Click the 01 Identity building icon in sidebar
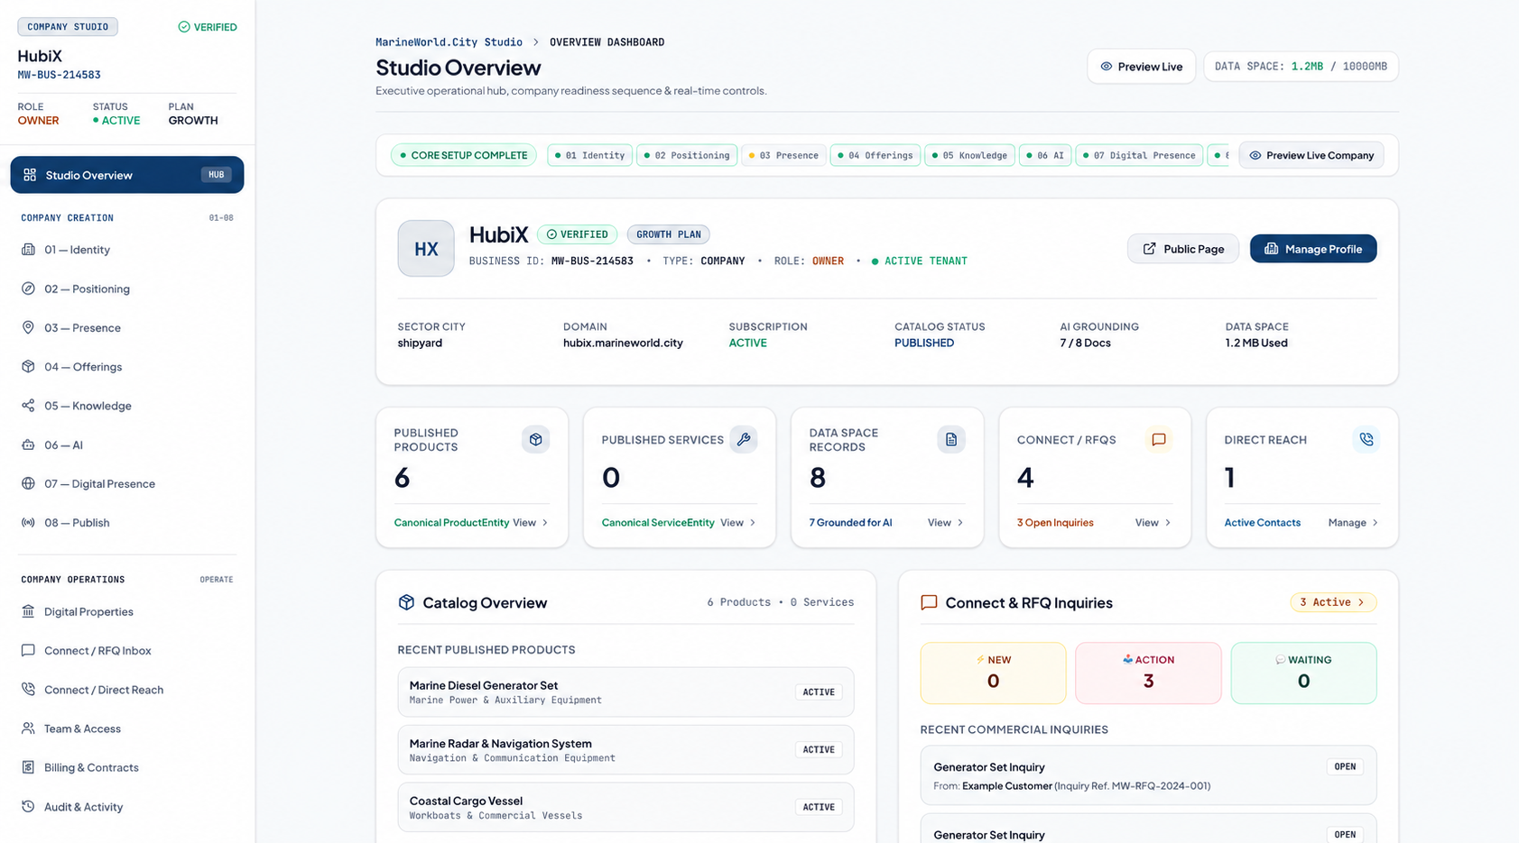Viewport: 1519px width, 843px height. [28, 250]
